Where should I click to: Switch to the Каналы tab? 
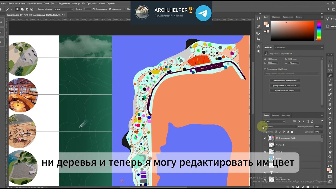pos(275,115)
